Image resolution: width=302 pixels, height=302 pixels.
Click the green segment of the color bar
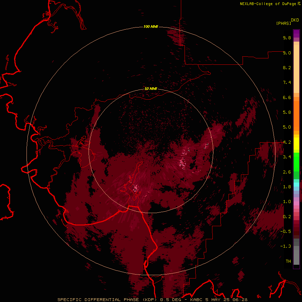[296, 162]
